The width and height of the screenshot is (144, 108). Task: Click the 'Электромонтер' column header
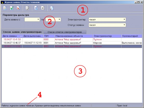coord(107,36)
